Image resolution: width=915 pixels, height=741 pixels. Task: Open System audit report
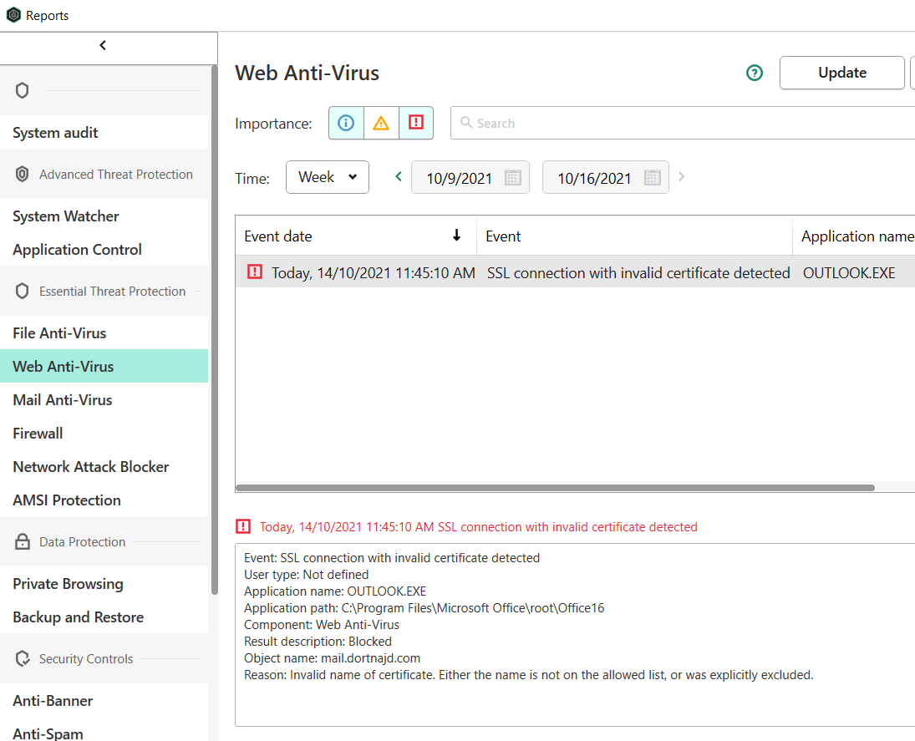click(x=104, y=133)
